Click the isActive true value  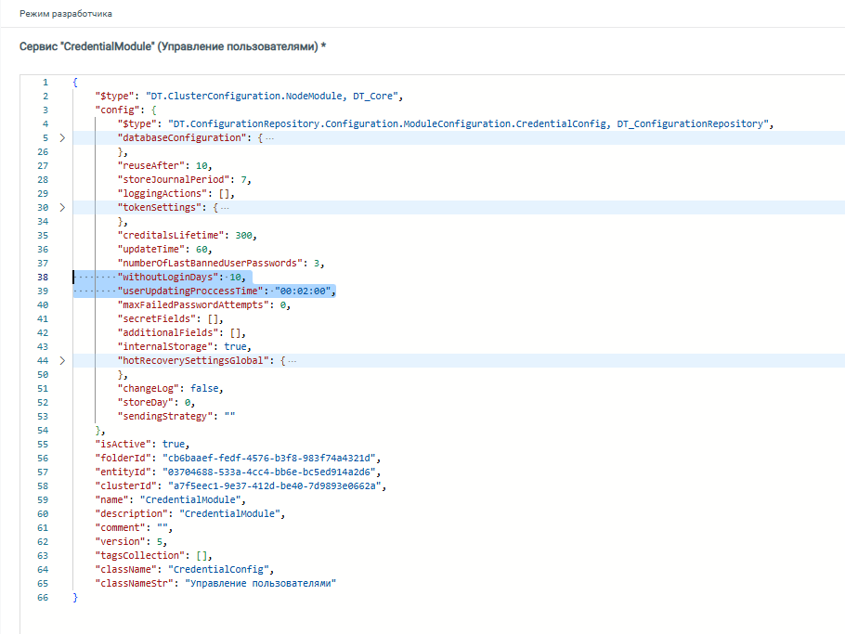(x=174, y=445)
